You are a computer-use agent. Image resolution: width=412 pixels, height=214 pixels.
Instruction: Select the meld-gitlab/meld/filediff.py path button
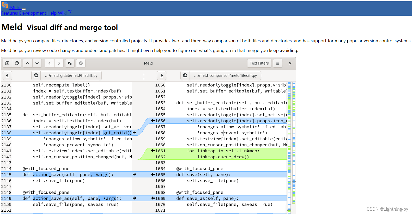(x=71, y=76)
